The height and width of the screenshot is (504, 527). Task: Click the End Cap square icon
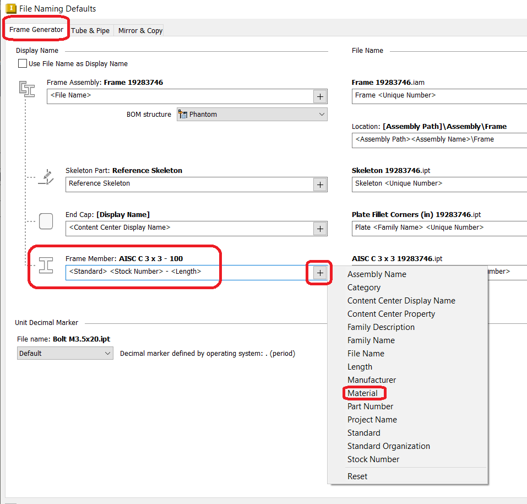coord(46,221)
